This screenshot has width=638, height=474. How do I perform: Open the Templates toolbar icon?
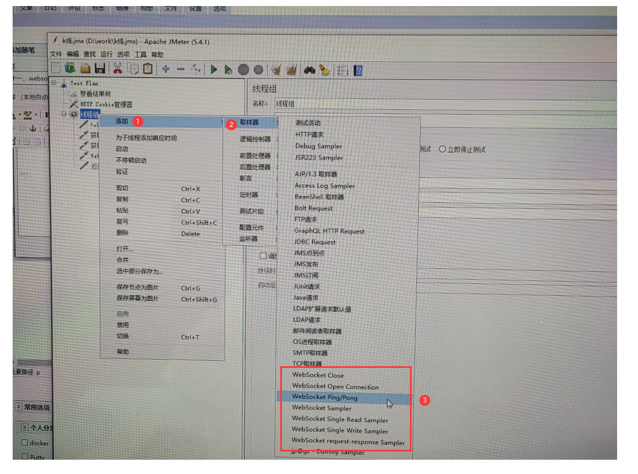pyautogui.click(x=70, y=68)
